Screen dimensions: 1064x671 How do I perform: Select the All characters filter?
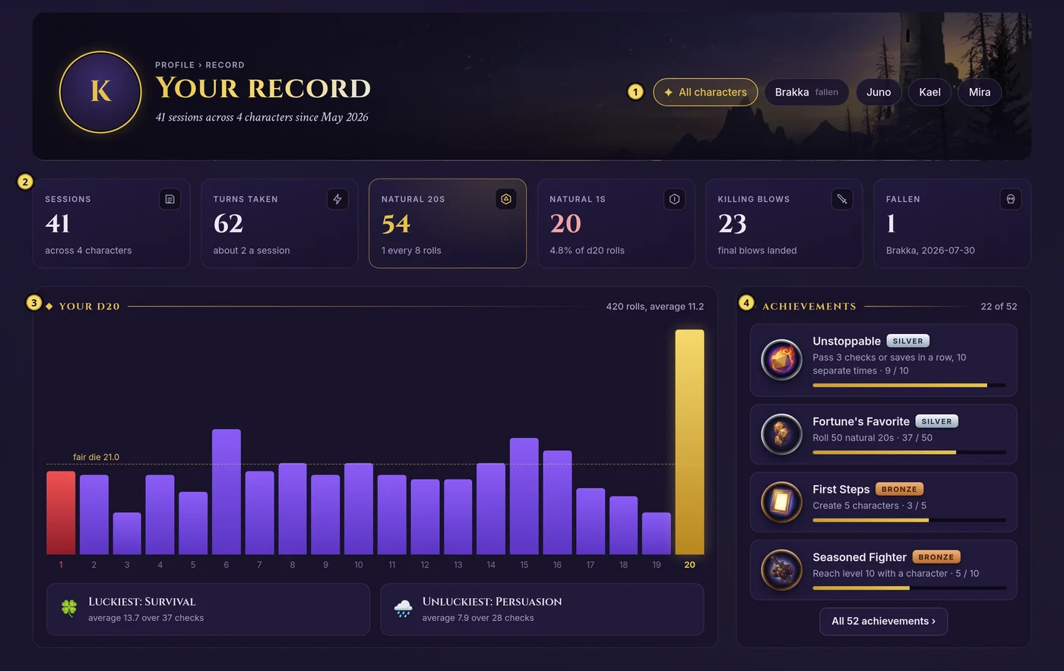click(705, 92)
